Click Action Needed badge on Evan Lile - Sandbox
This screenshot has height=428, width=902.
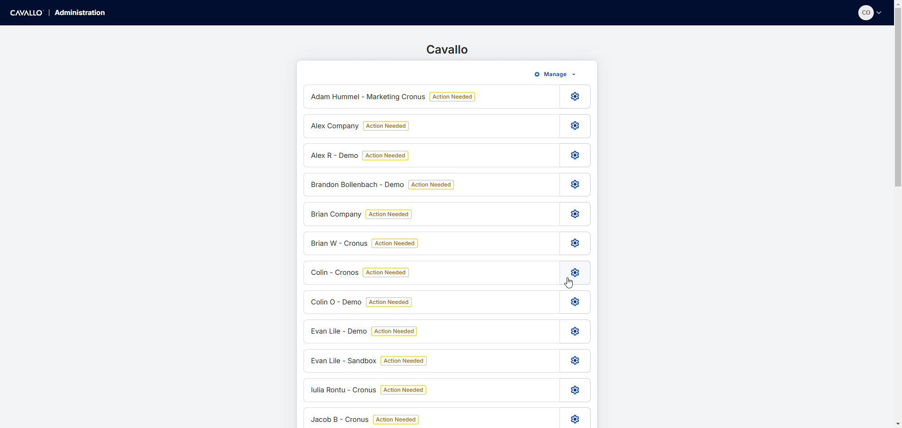[x=404, y=361]
